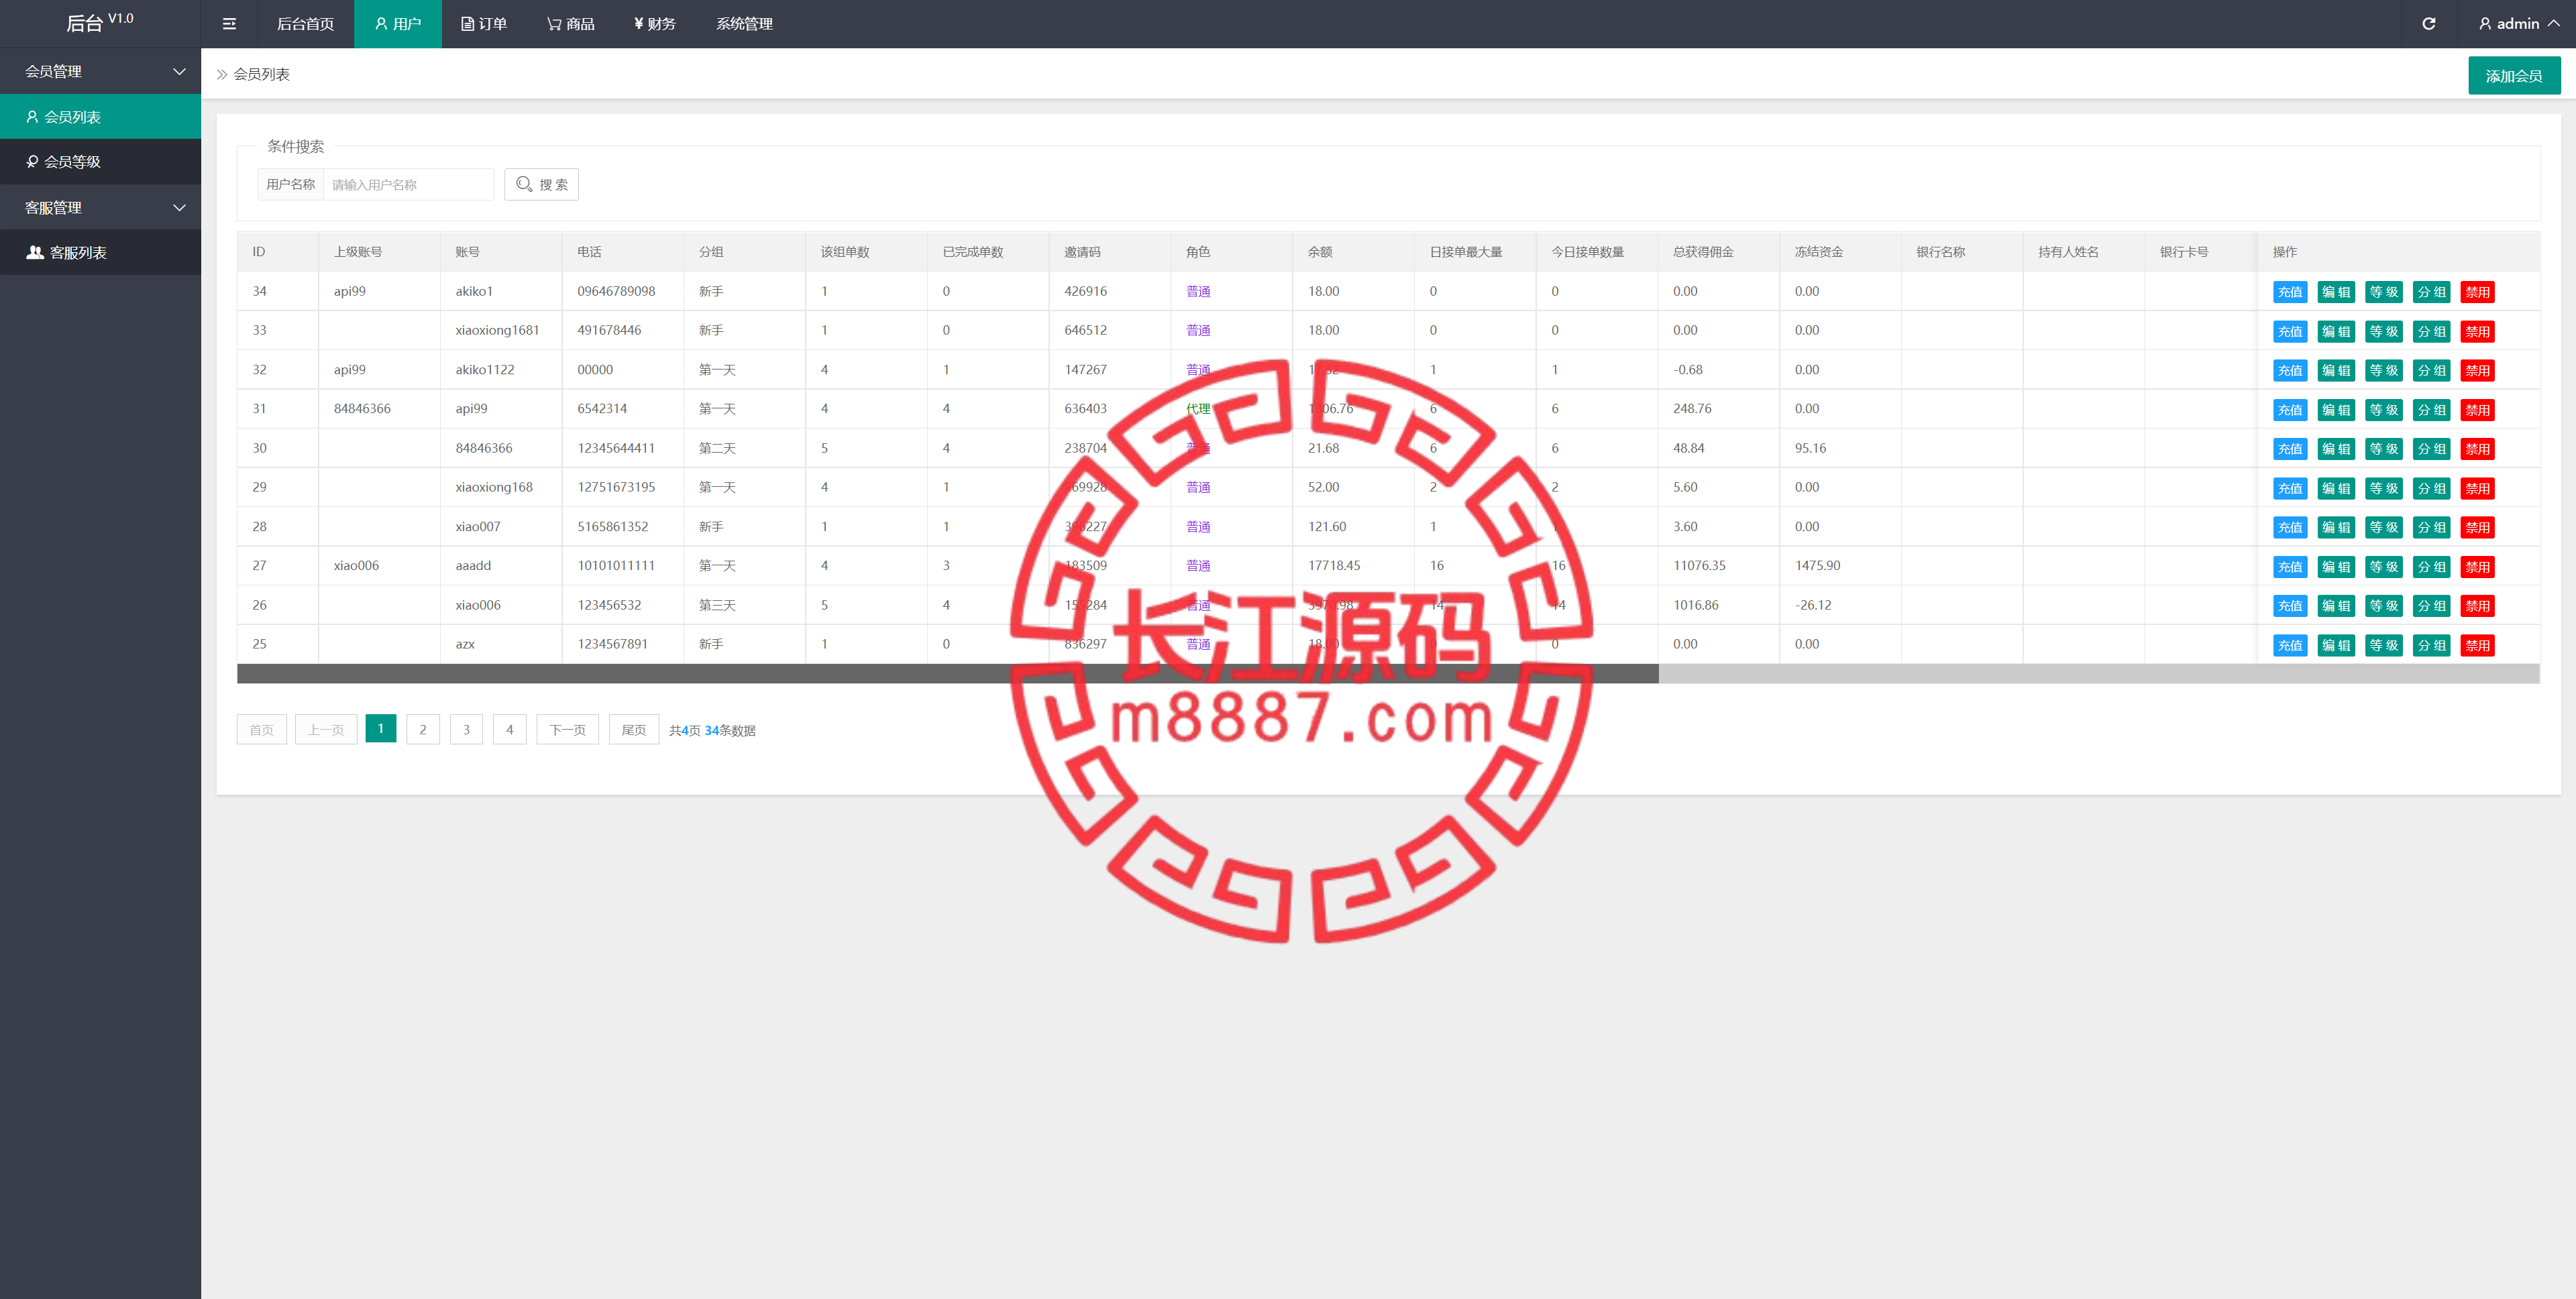This screenshot has width=2576, height=1299.
Task: Select current pagination page 1
Action: click(380, 729)
